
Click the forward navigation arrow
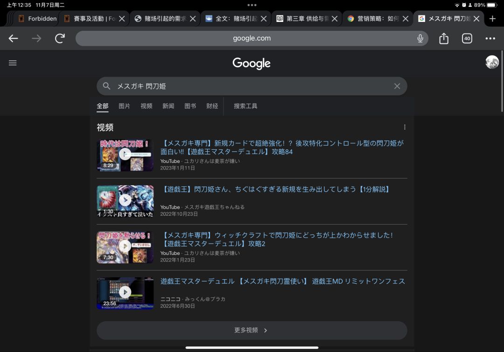[36, 39]
